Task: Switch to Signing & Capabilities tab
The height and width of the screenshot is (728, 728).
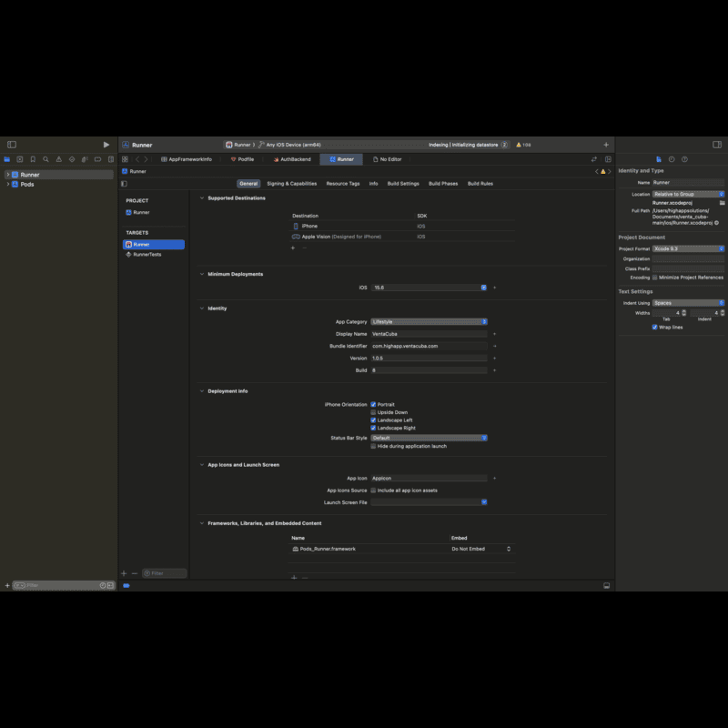Action: pyautogui.click(x=291, y=184)
